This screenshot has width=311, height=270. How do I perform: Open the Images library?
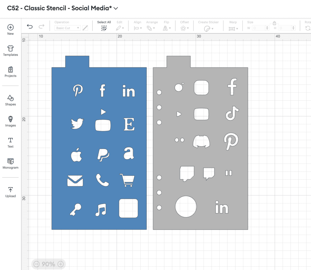(x=11, y=119)
